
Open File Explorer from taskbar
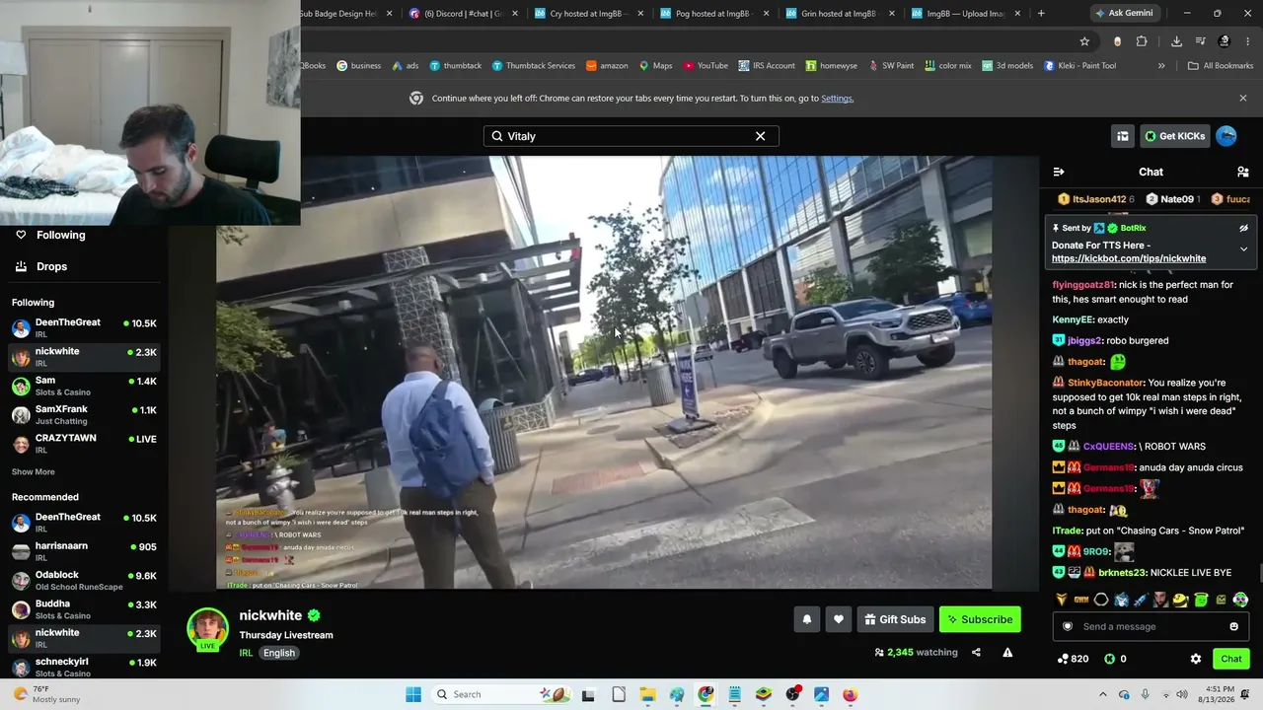pos(647,694)
